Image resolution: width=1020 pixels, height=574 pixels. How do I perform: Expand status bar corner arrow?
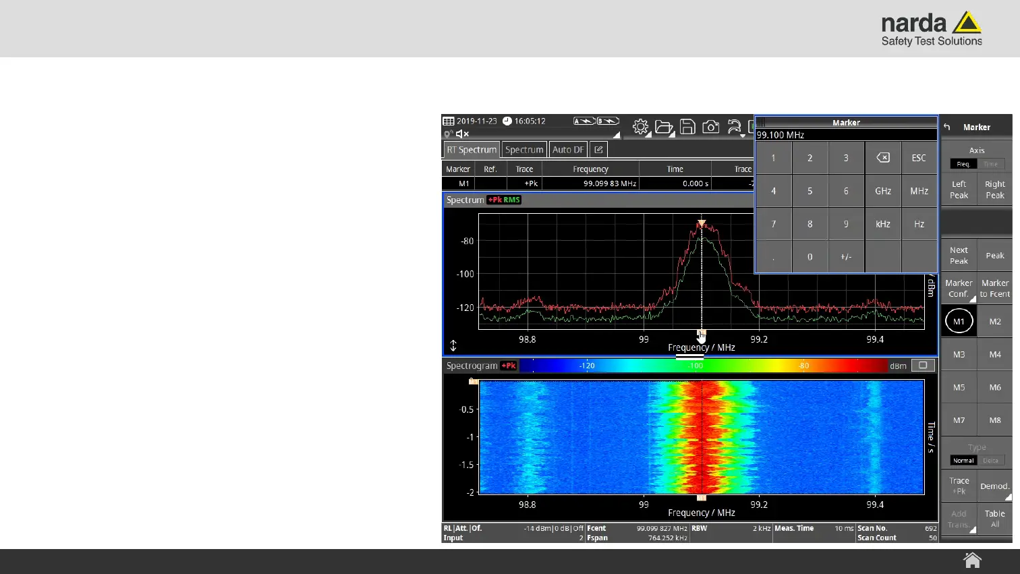point(616,135)
